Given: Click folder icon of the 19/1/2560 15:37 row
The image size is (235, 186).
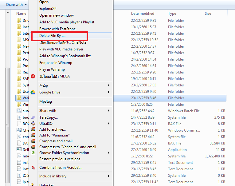Looking at the screenshot, I should point(19,27).
